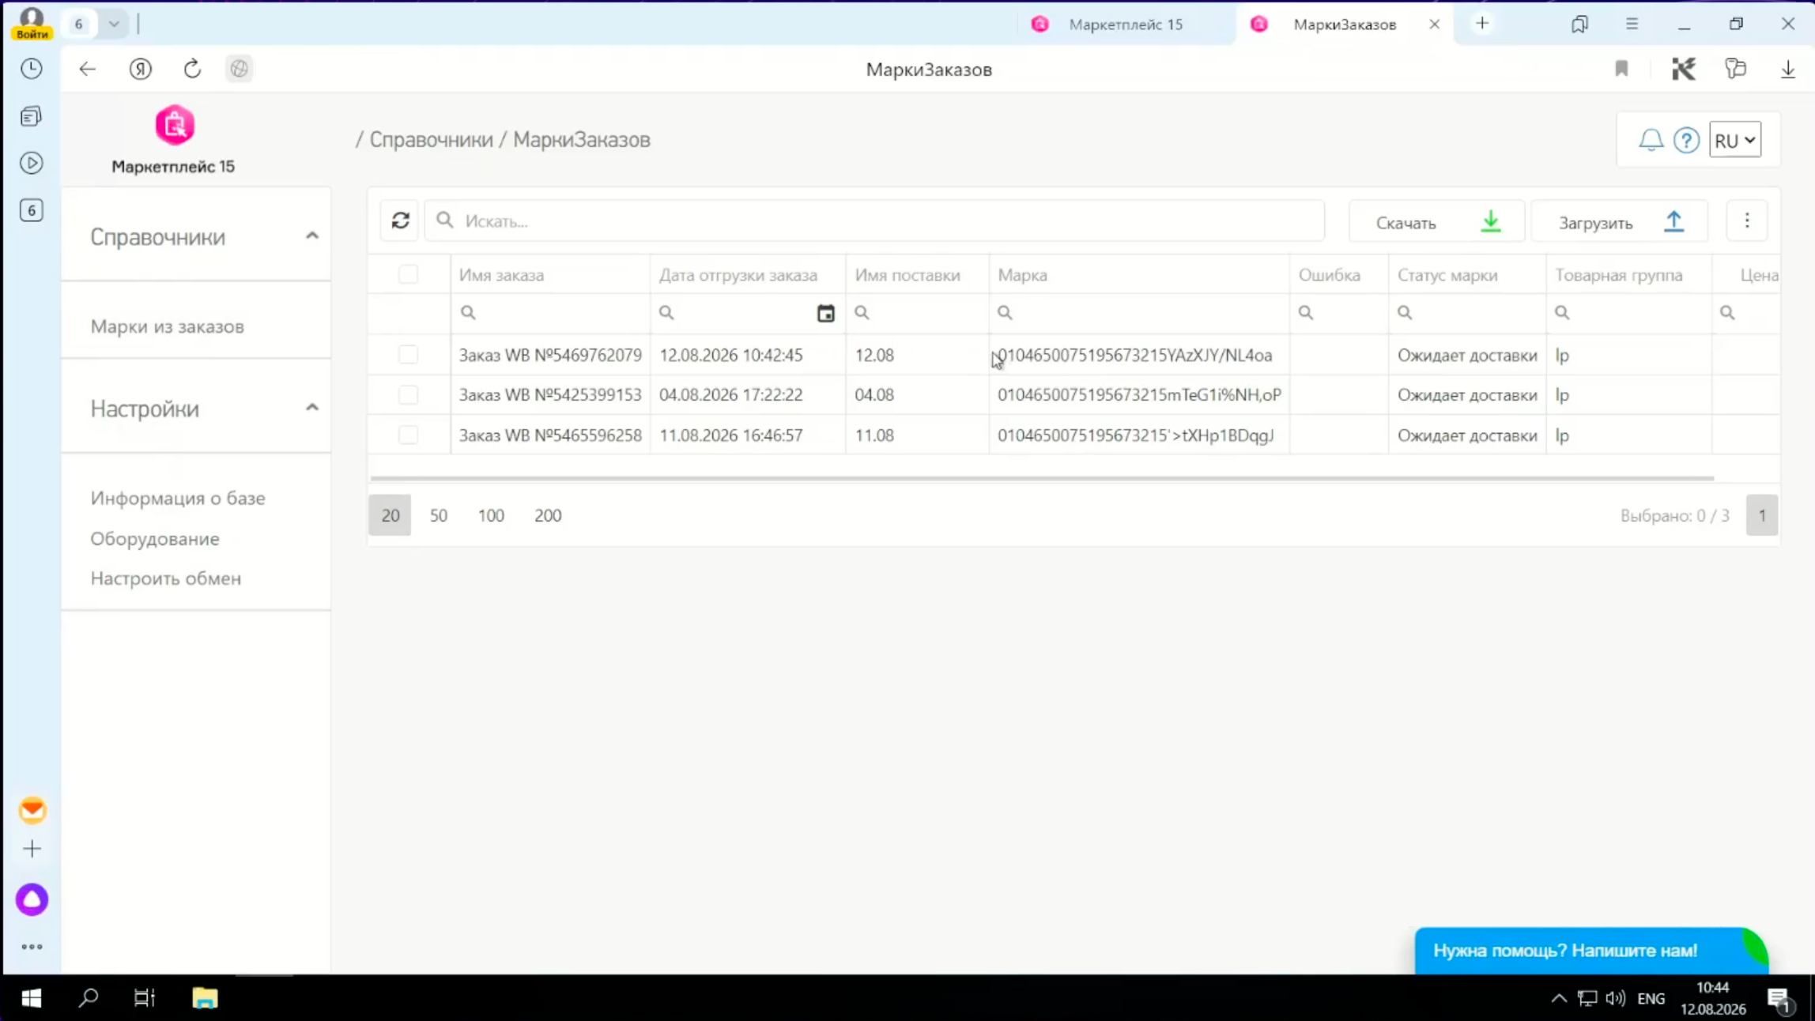Open the mail icon in browser sidebar
1815x1021 pixels.
coord(32,810)
